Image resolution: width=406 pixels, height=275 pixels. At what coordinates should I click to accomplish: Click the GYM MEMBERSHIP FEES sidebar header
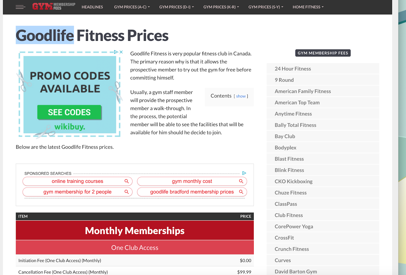click(323, 53)
